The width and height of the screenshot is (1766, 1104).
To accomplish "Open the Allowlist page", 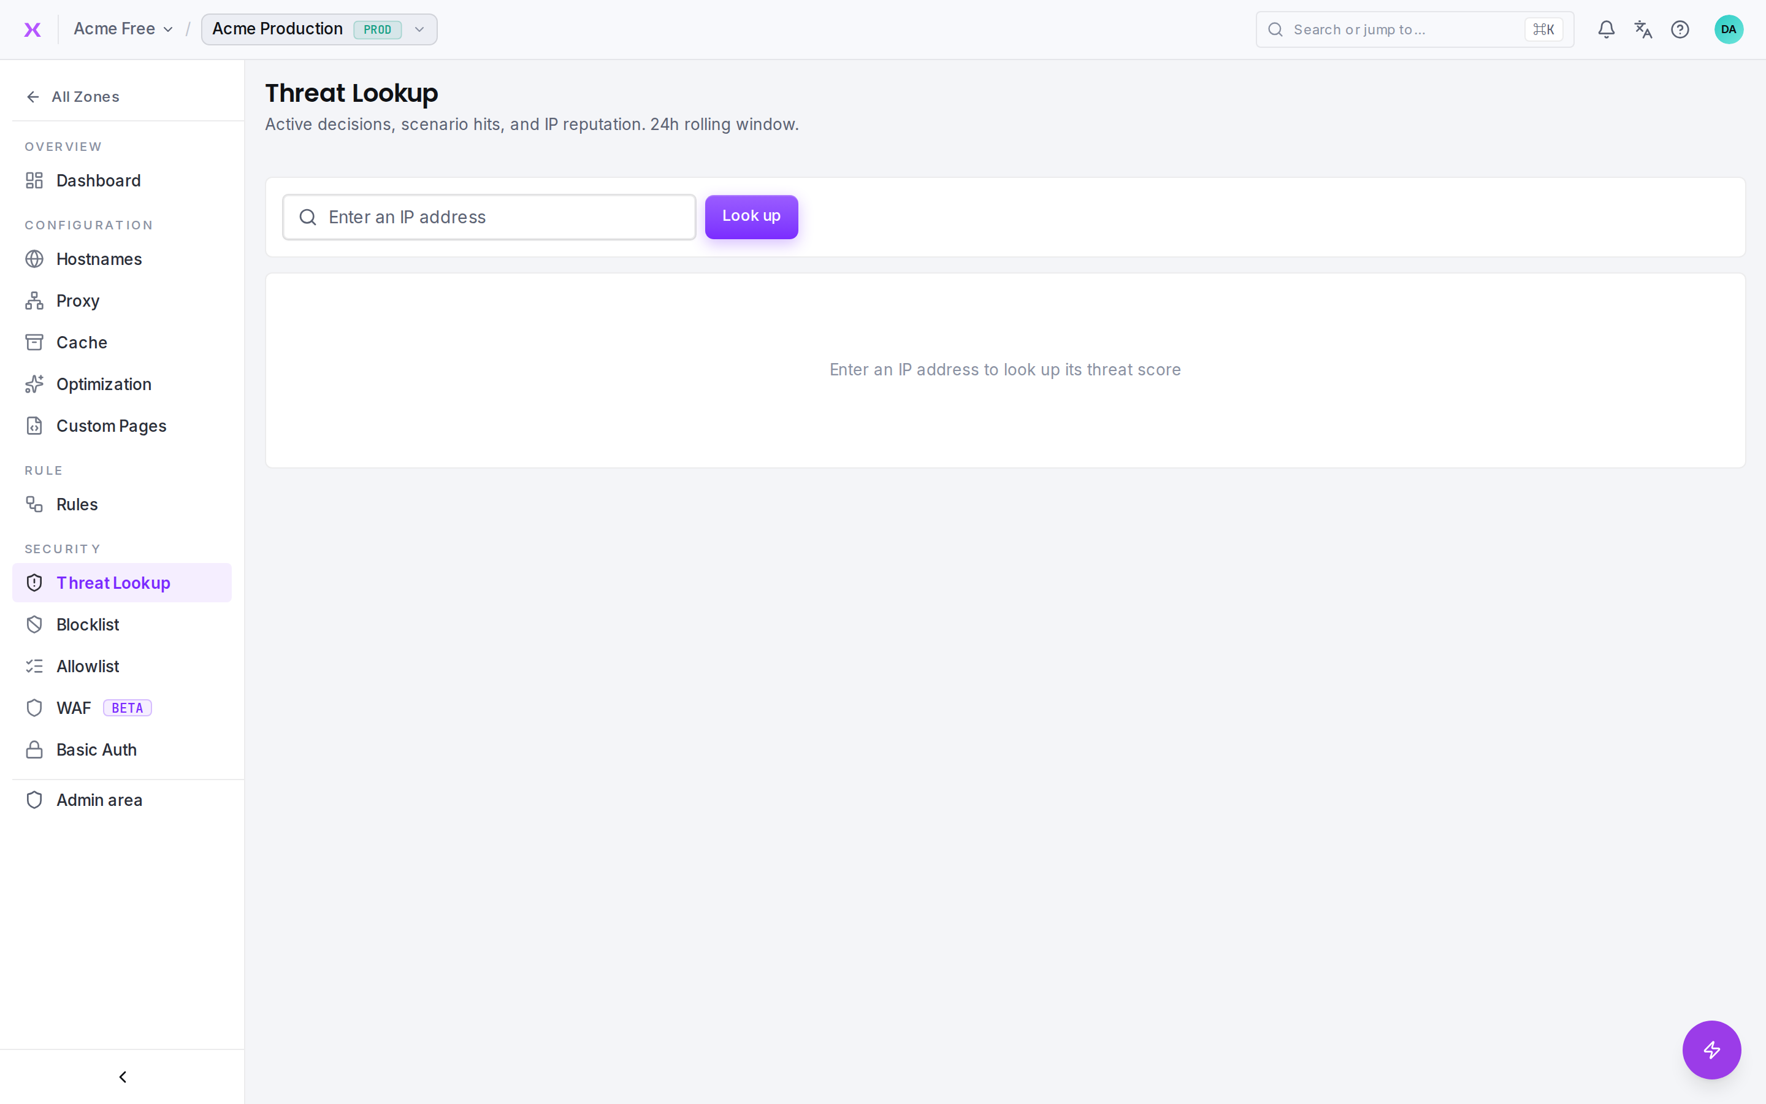I will coord(122,666).
